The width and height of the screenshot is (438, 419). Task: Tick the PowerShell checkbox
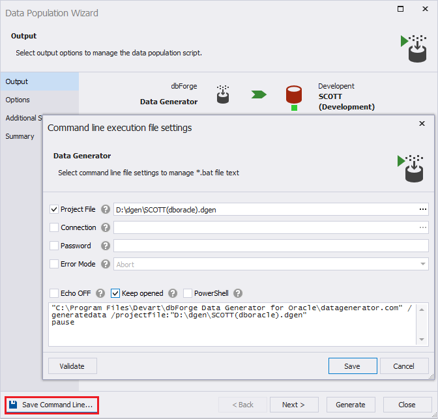point(188,293)
